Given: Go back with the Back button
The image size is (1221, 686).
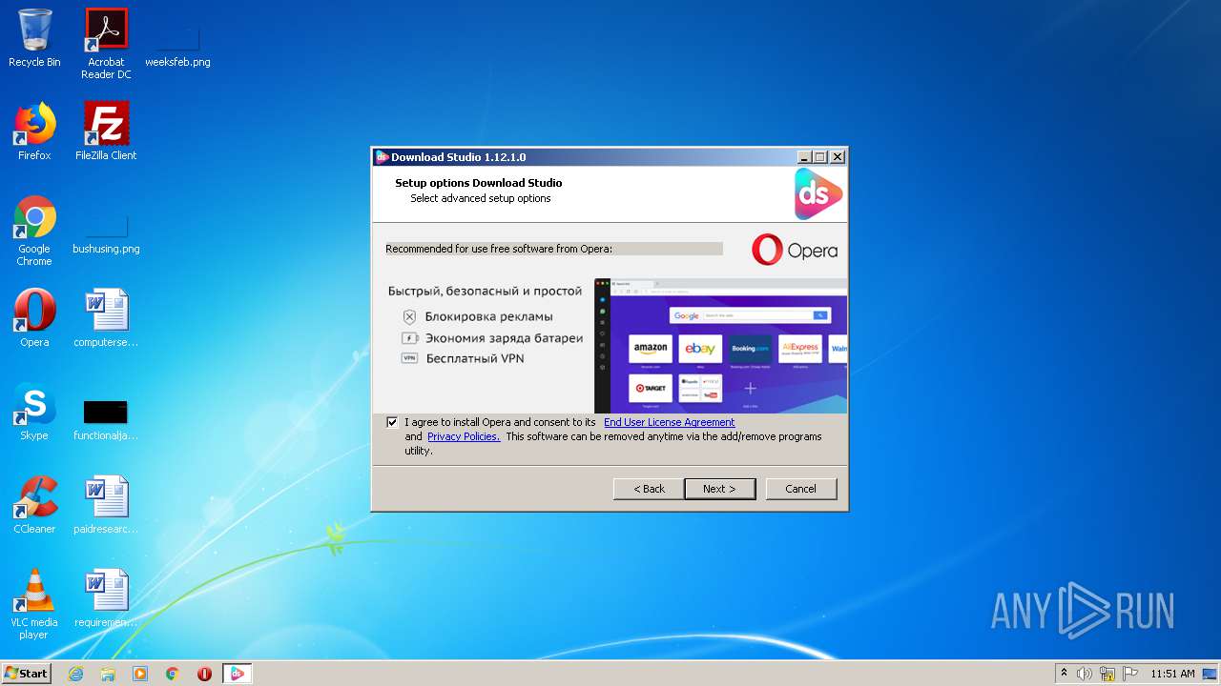Looking at the screenshot, I should [x=649, y=489].
